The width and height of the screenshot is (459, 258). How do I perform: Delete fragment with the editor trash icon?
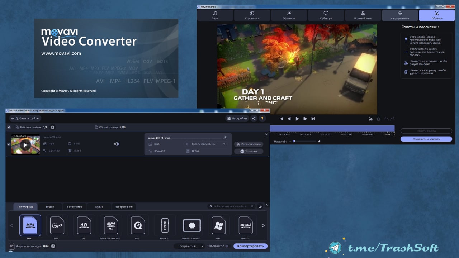[x=379, y=119]
